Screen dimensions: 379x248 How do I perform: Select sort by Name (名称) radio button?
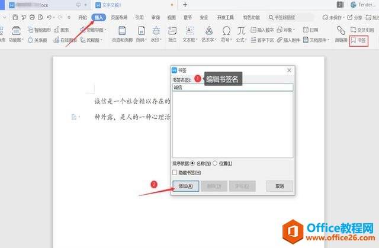(x=192, y=163)
